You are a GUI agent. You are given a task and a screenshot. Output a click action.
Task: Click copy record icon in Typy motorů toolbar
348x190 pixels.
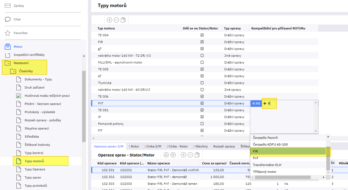(x=123, y=20)
